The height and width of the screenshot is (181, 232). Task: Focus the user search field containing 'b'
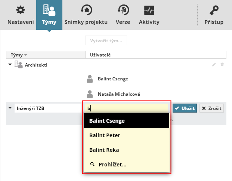point(127,108)
